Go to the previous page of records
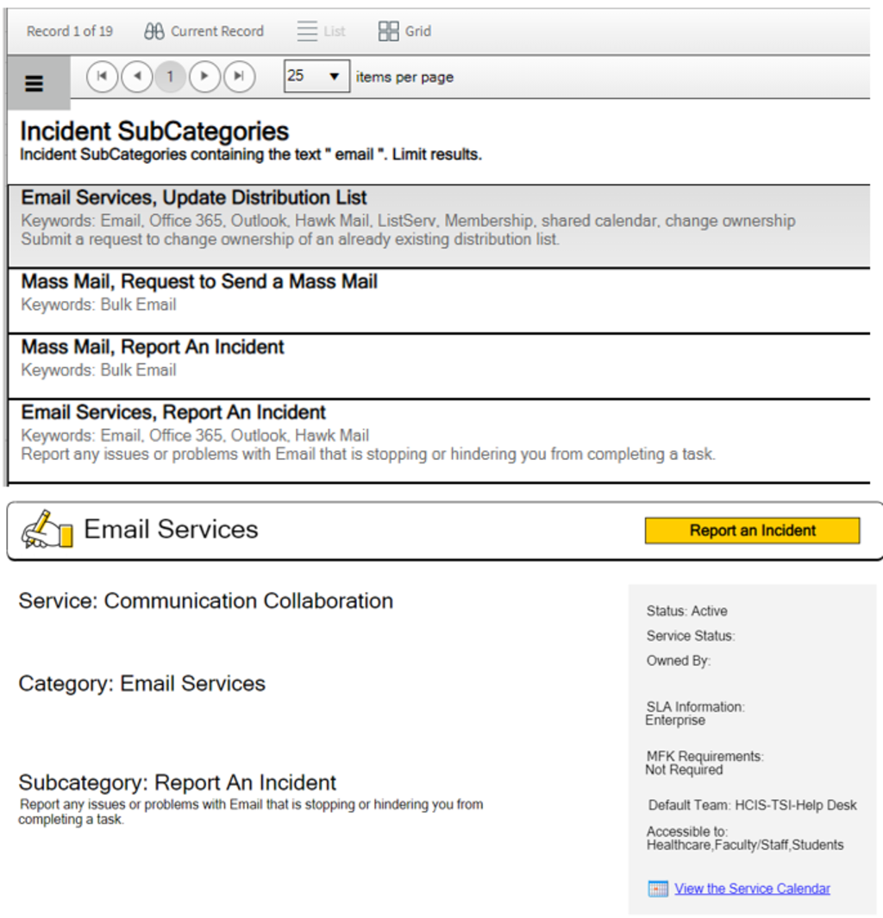Viewport: 883px width, 918px height. point(136,77)
